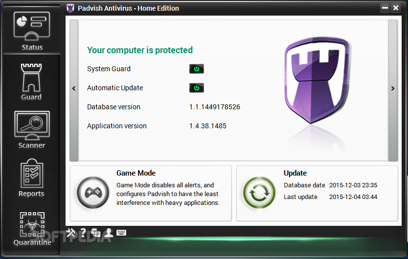The height and width of the screenshot is (259, 408).
Task: Enable Game Mode via gamepad icon
Action: click(93, 193)
